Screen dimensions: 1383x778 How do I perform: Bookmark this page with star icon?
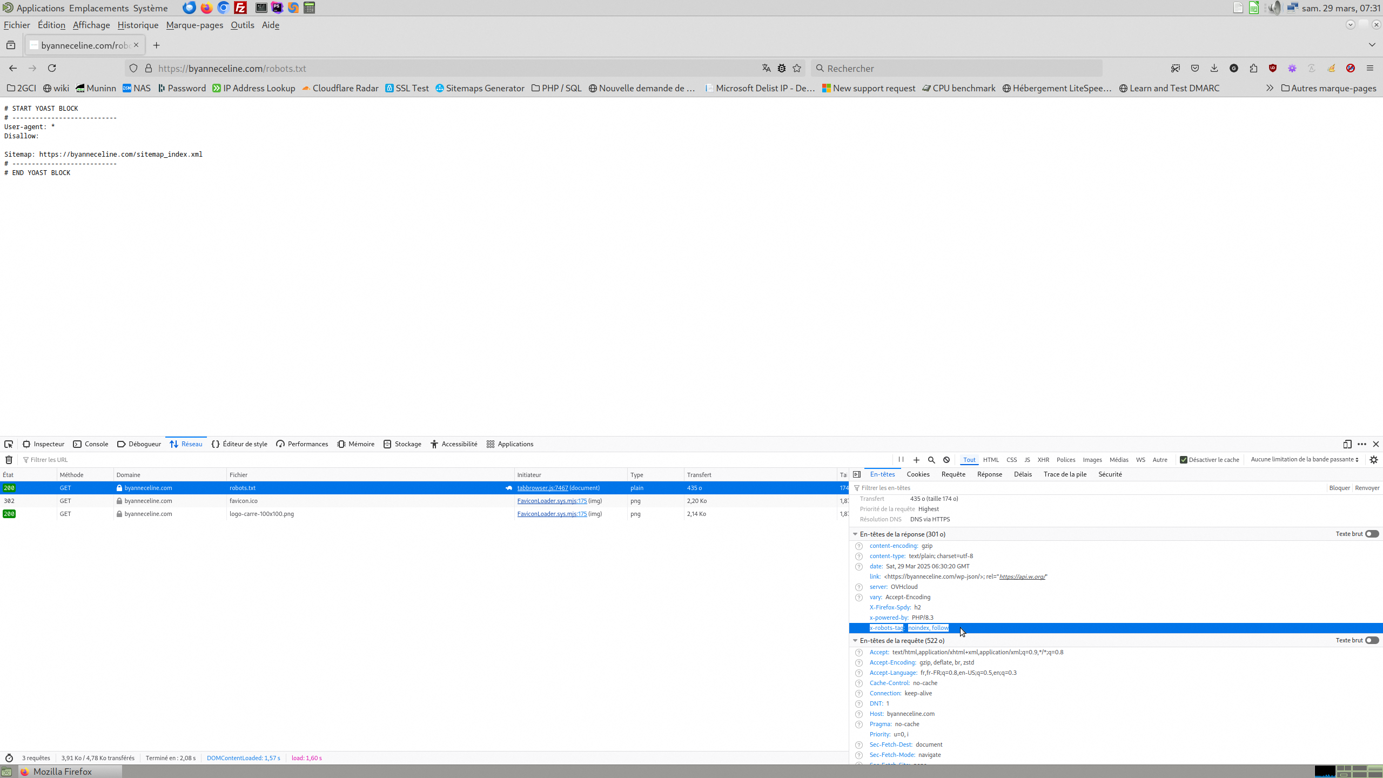coord(797,68)
